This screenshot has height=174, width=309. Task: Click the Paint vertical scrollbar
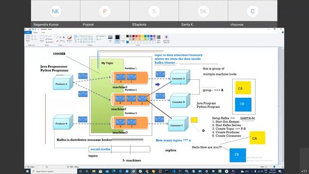click(x=283, y=106)
